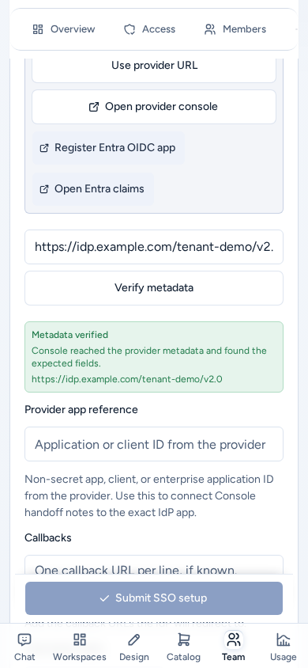Click Verify metadata button

(x=154, y=288)
